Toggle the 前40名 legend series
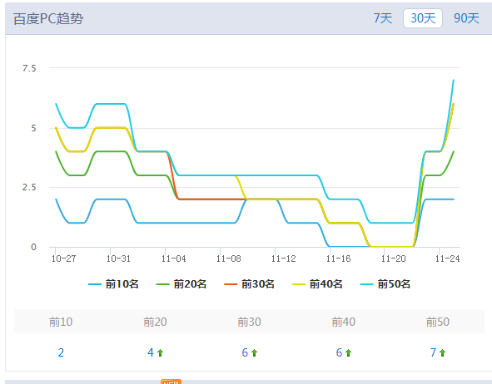492x384 pixels. 317,283
